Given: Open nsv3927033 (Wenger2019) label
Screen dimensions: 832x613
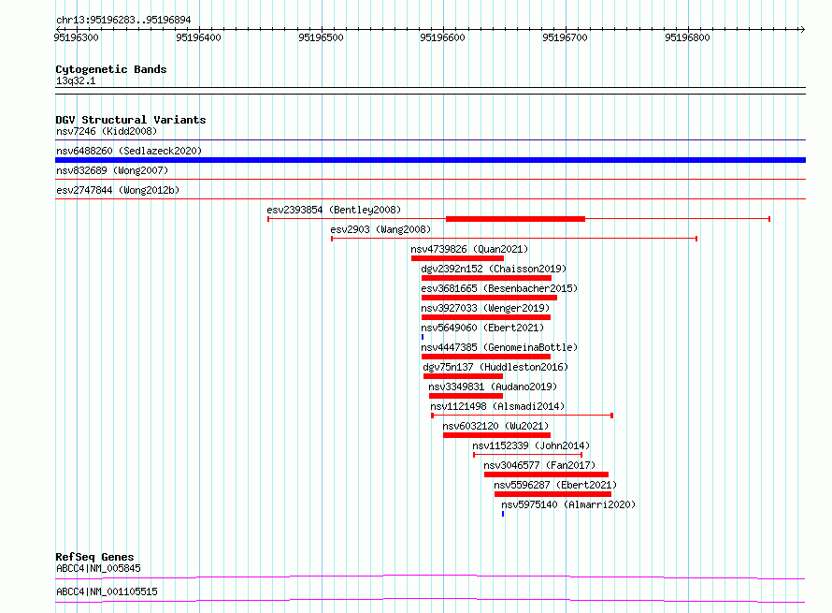Looking at the screenshot, I should (485, 308).
